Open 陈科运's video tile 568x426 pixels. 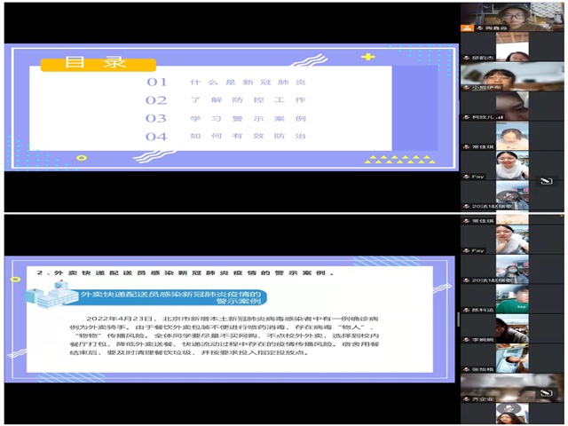tap(512, 296)
